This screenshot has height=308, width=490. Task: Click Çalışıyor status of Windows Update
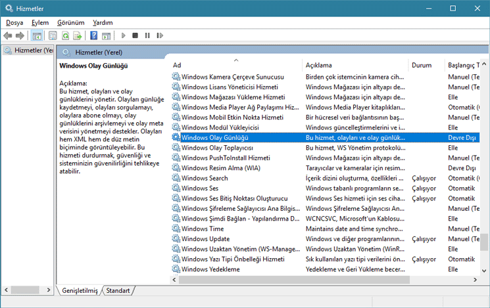point(424,239)
